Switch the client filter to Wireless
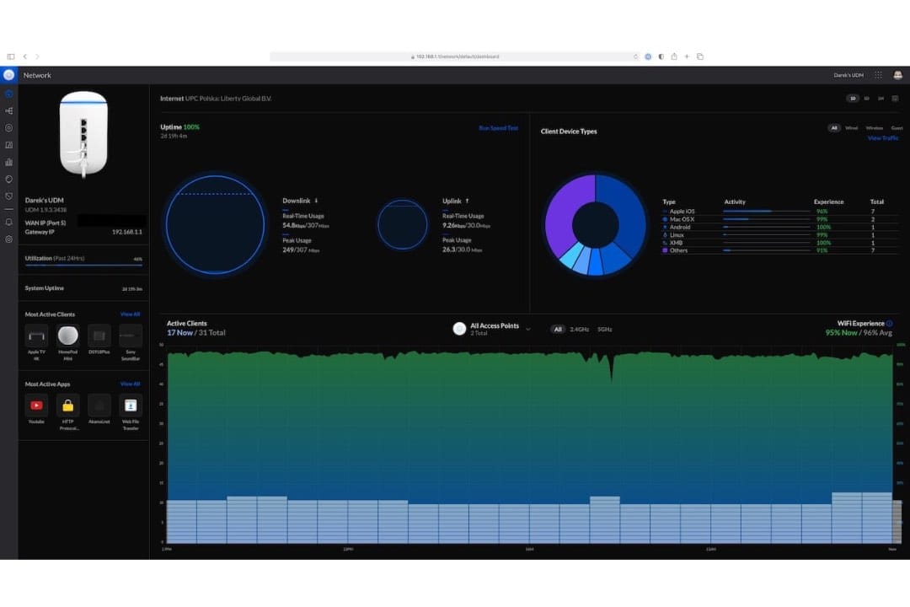910x607 pixels. click(x=874, y=128)
